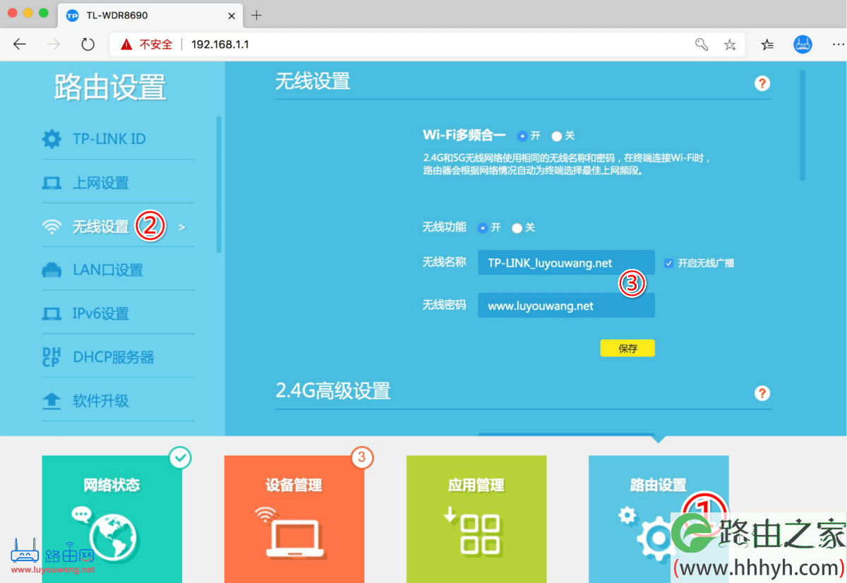Open 无线设置 menu item
Screen dimensions: 847x583
pyautogui.click(x=118, y=227)
